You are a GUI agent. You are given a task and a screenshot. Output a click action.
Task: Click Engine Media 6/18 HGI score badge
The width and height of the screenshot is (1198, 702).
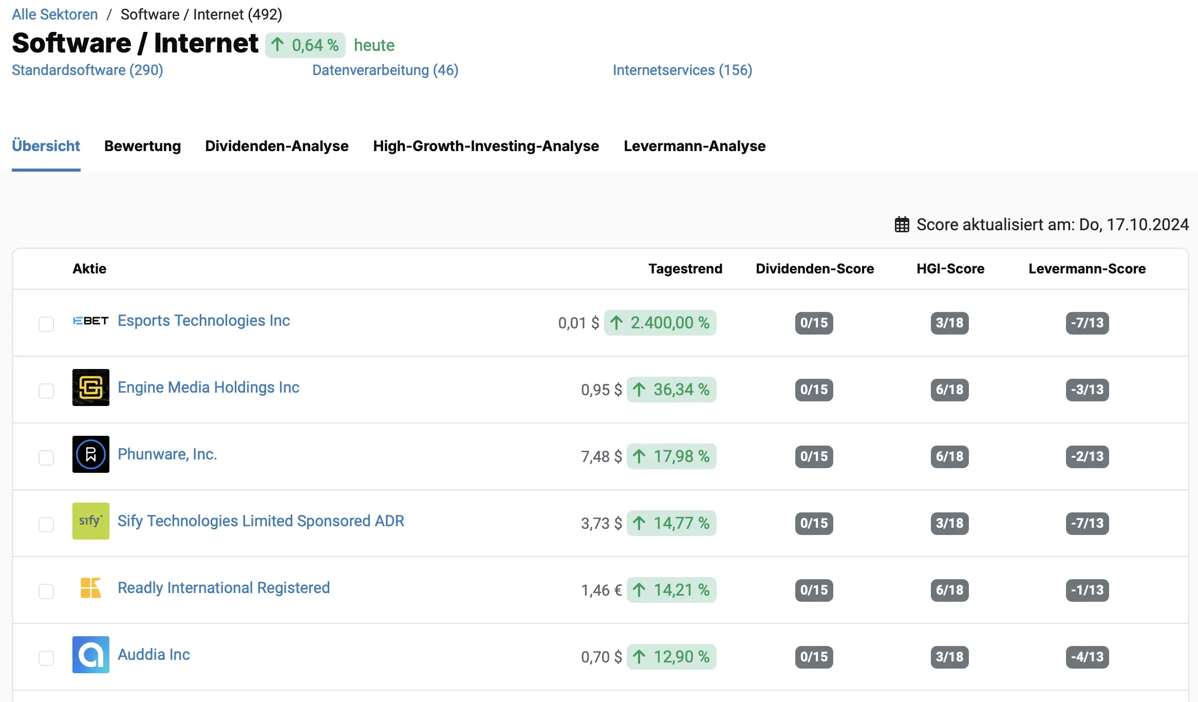click(x=950, y=390)
